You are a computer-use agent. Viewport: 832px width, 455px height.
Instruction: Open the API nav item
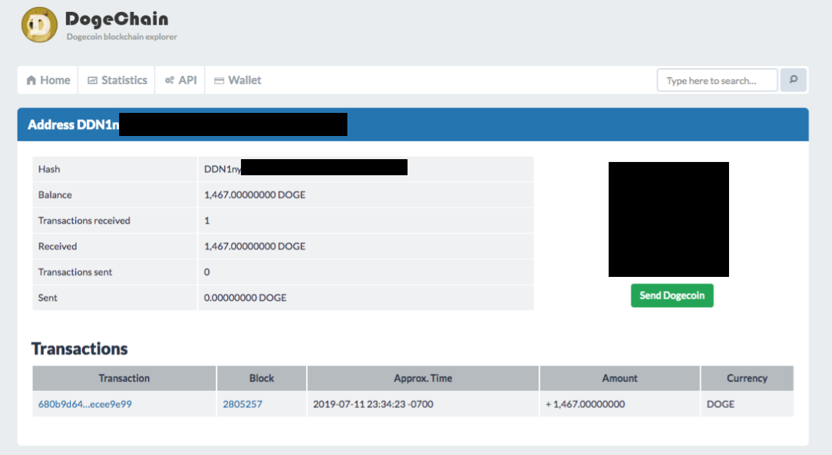click(x=181, y=80)
